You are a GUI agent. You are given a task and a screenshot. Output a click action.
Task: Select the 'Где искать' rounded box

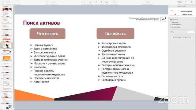(115, 34)
